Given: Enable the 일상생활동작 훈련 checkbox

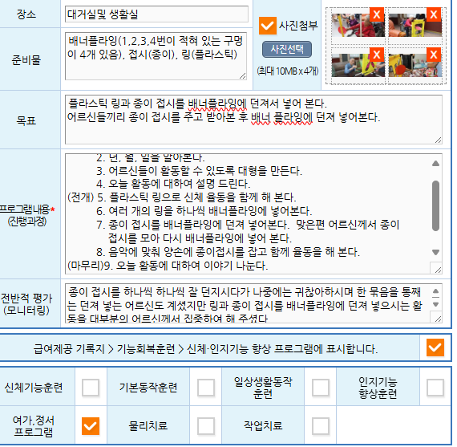Looking at the screenshot, I should click(321, 387).
